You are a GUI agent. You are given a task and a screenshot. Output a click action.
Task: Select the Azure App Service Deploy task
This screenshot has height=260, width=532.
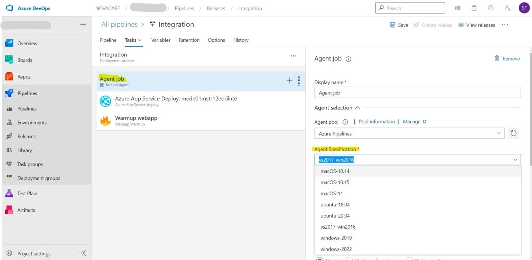(201, 101)
